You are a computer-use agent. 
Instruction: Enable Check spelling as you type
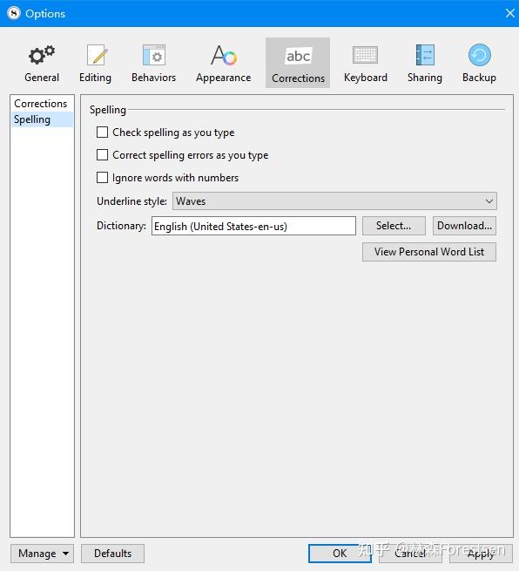pyautogui.click(x=102, y=133)
